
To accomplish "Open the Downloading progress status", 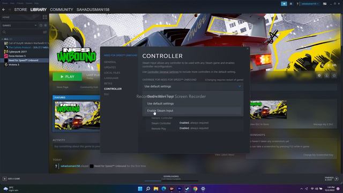I will [171, 178].
